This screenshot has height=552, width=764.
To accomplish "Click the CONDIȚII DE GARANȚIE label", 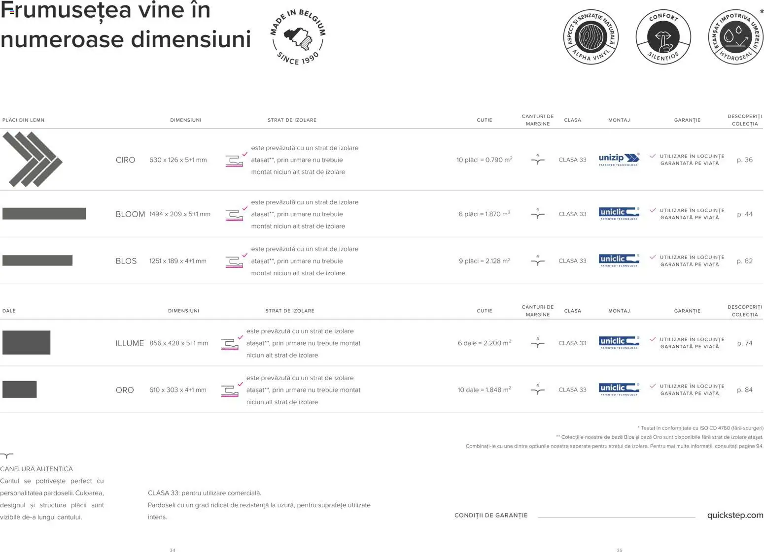I will point(490,516).
